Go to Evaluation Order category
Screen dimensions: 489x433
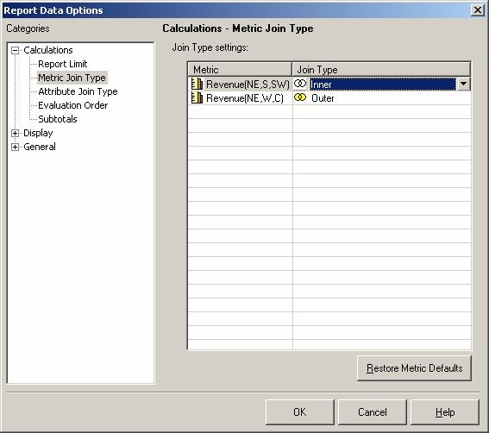pos(72,105)
